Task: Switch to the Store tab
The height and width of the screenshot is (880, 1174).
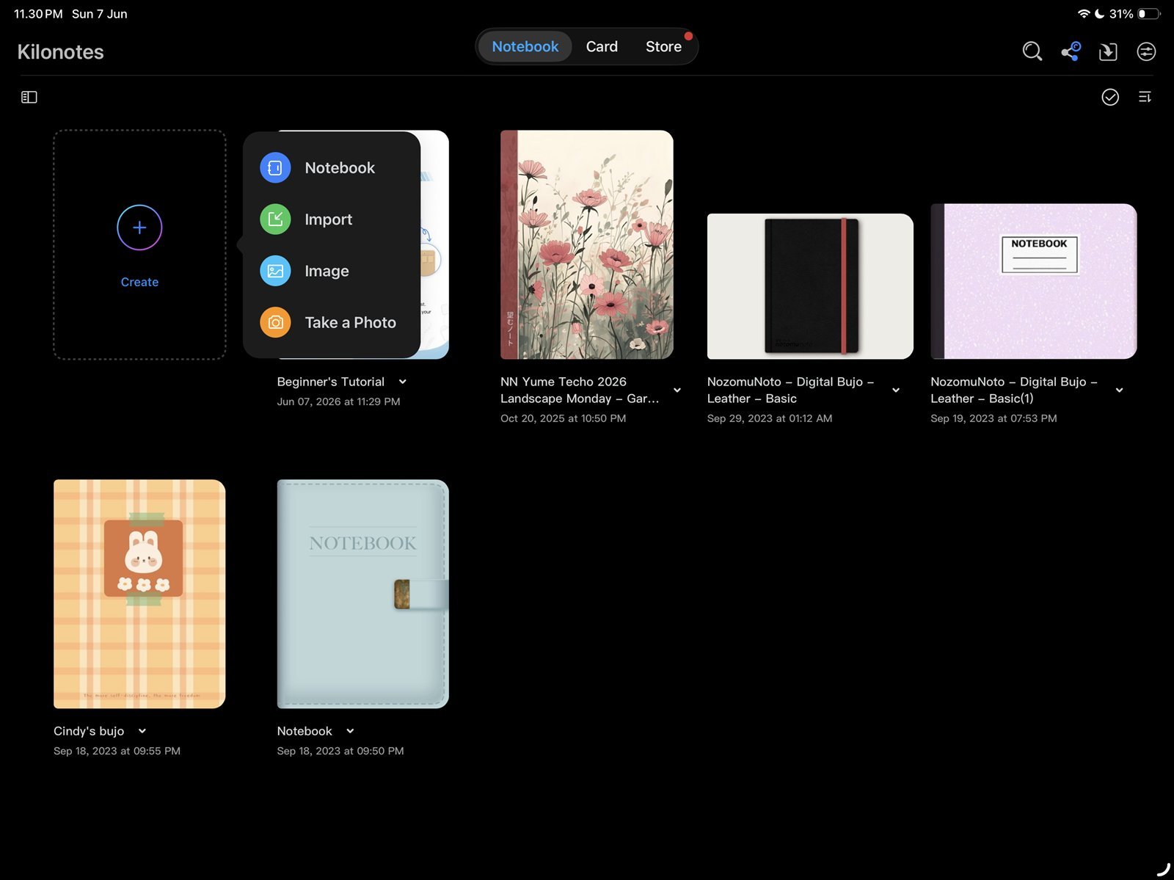Action: [x=663, y=46]
